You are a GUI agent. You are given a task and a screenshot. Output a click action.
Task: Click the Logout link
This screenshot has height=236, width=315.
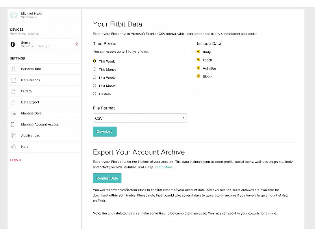point(15,160)
